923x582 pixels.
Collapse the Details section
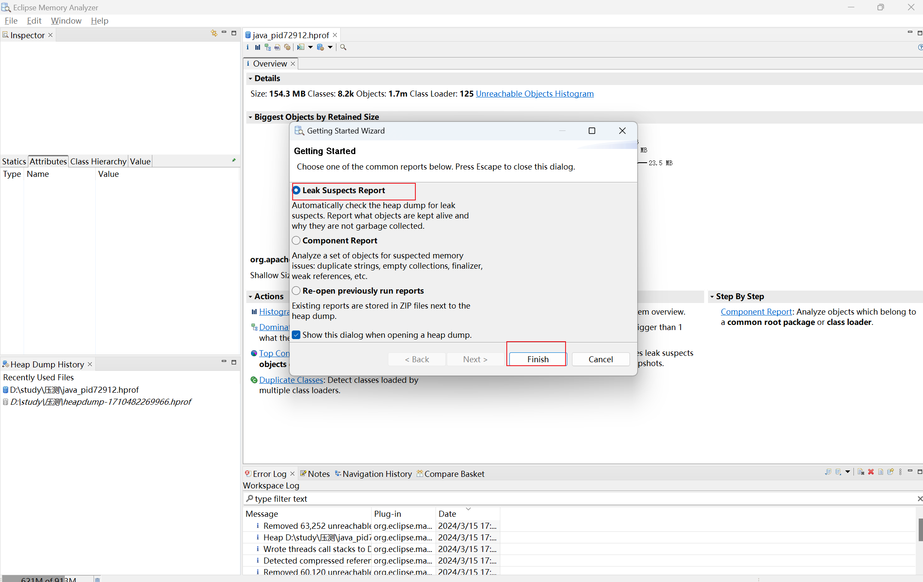point(250,79)
